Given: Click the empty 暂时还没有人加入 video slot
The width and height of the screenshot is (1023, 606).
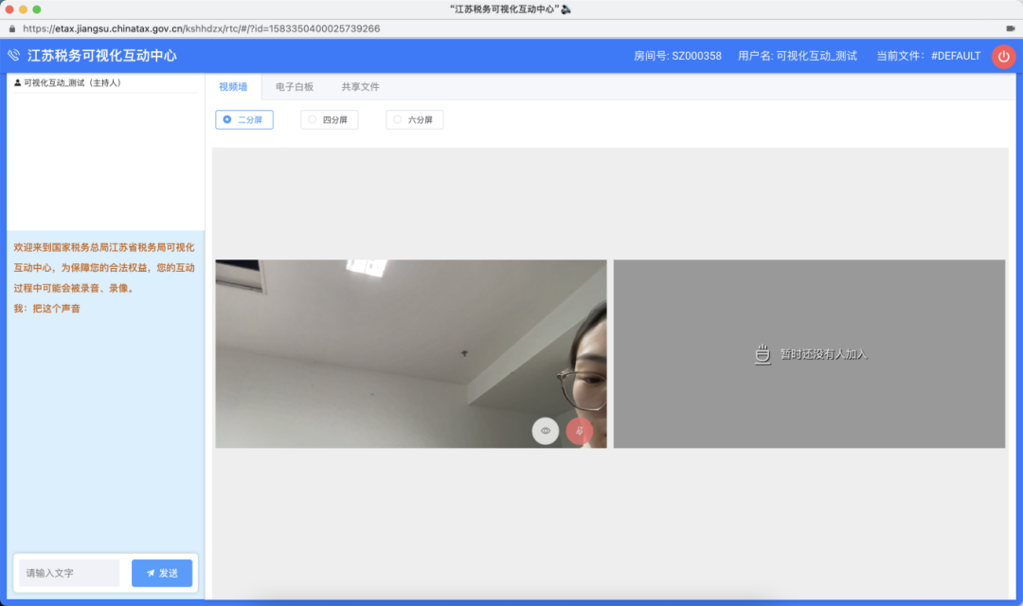Looking at the screenshot, I should point(809,353).
